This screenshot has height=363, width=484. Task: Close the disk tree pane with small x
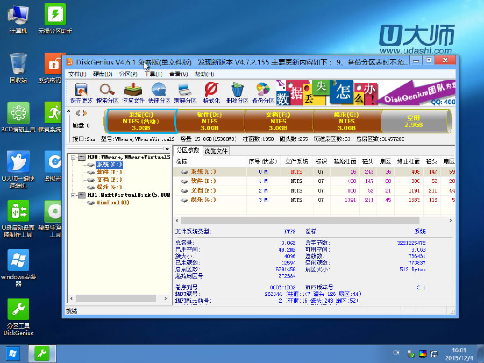click(167, 149)
